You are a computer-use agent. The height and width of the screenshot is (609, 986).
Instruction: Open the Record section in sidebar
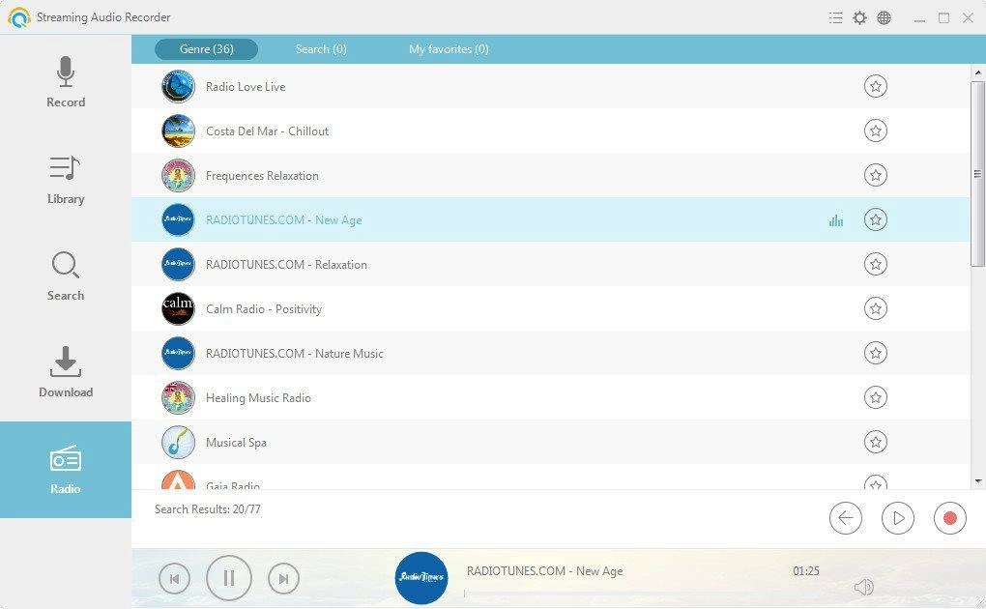tap(66, 82)
